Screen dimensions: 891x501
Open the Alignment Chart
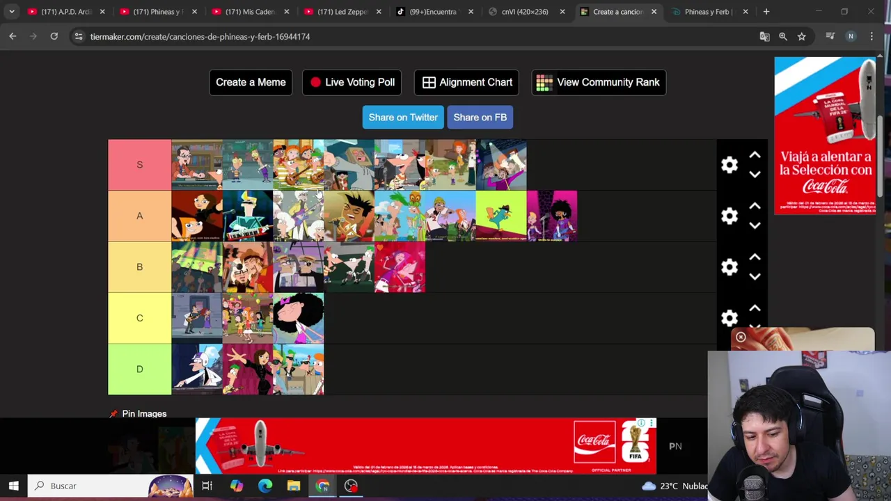(x=467, y=82)
